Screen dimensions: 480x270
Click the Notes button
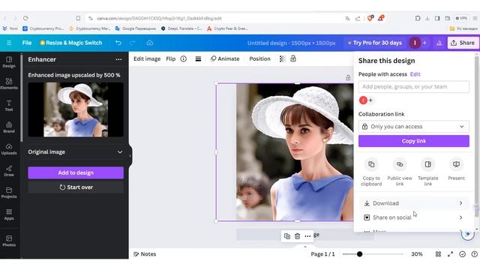point(145,254)
